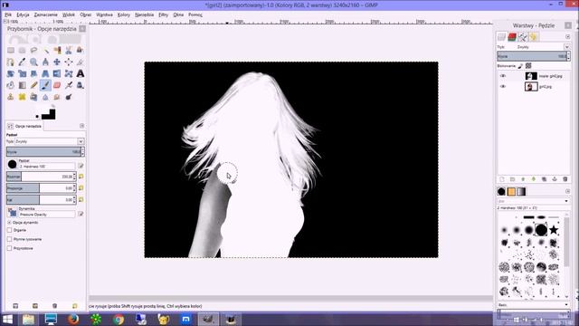Select the Pencil tool
This screenshot has width=579, height=326.
pos(34,85)
